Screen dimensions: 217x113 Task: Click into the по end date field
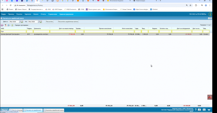(x=33, y=22)
